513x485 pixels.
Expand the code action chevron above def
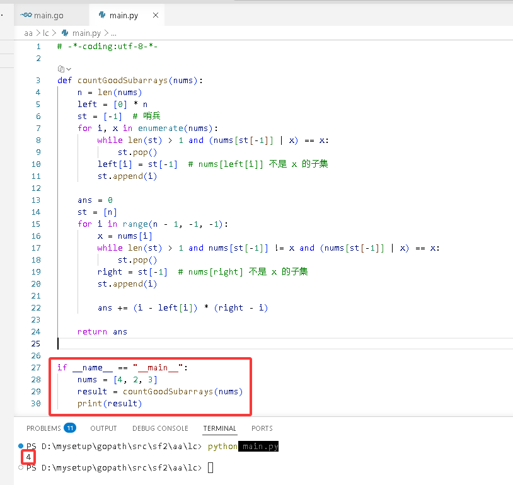coord(69,69)
